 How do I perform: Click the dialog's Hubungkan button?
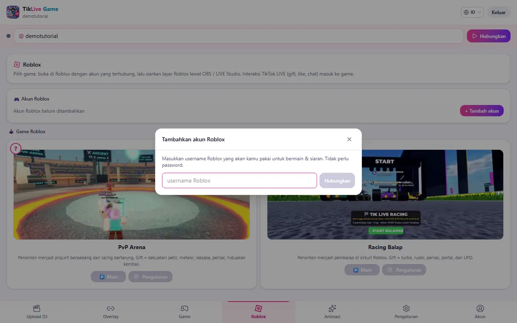337,180
